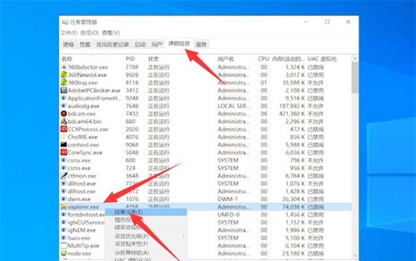Image resolution: width=416 pixels, height=261 pixels.
Task: Sort by the 用户名 column header
Action: 226,59
